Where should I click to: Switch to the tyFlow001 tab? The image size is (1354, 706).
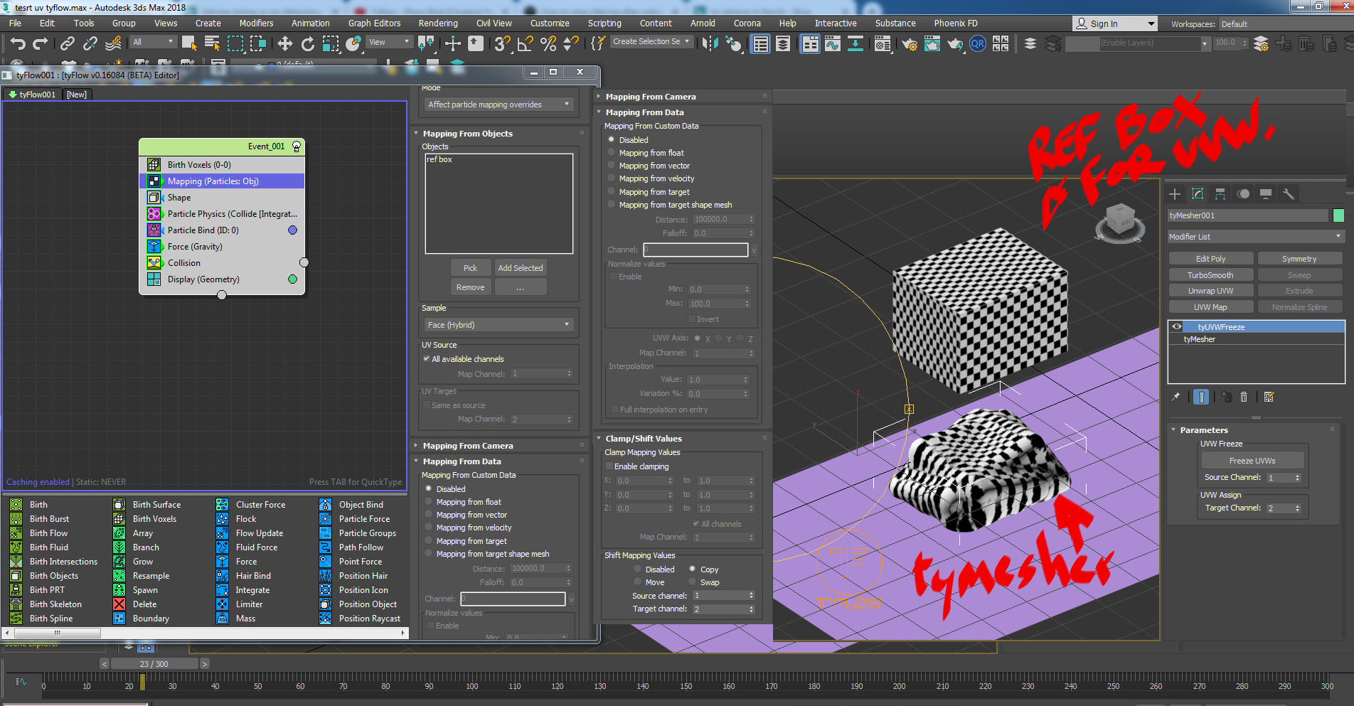tap(32, 95)
